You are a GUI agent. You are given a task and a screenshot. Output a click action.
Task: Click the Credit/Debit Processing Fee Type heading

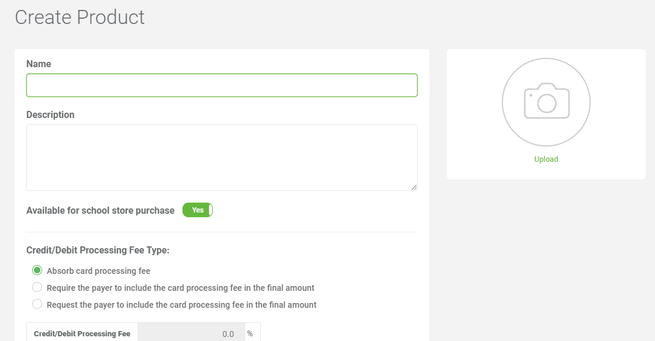98,250
